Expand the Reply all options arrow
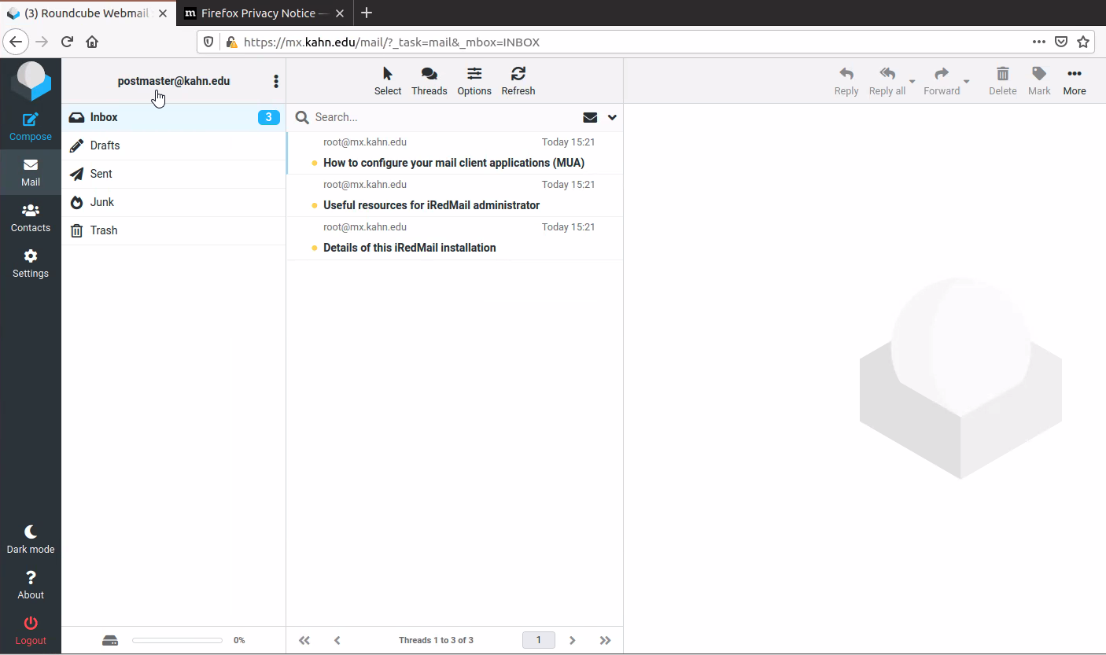1106x655 pixels. point(912,81)
